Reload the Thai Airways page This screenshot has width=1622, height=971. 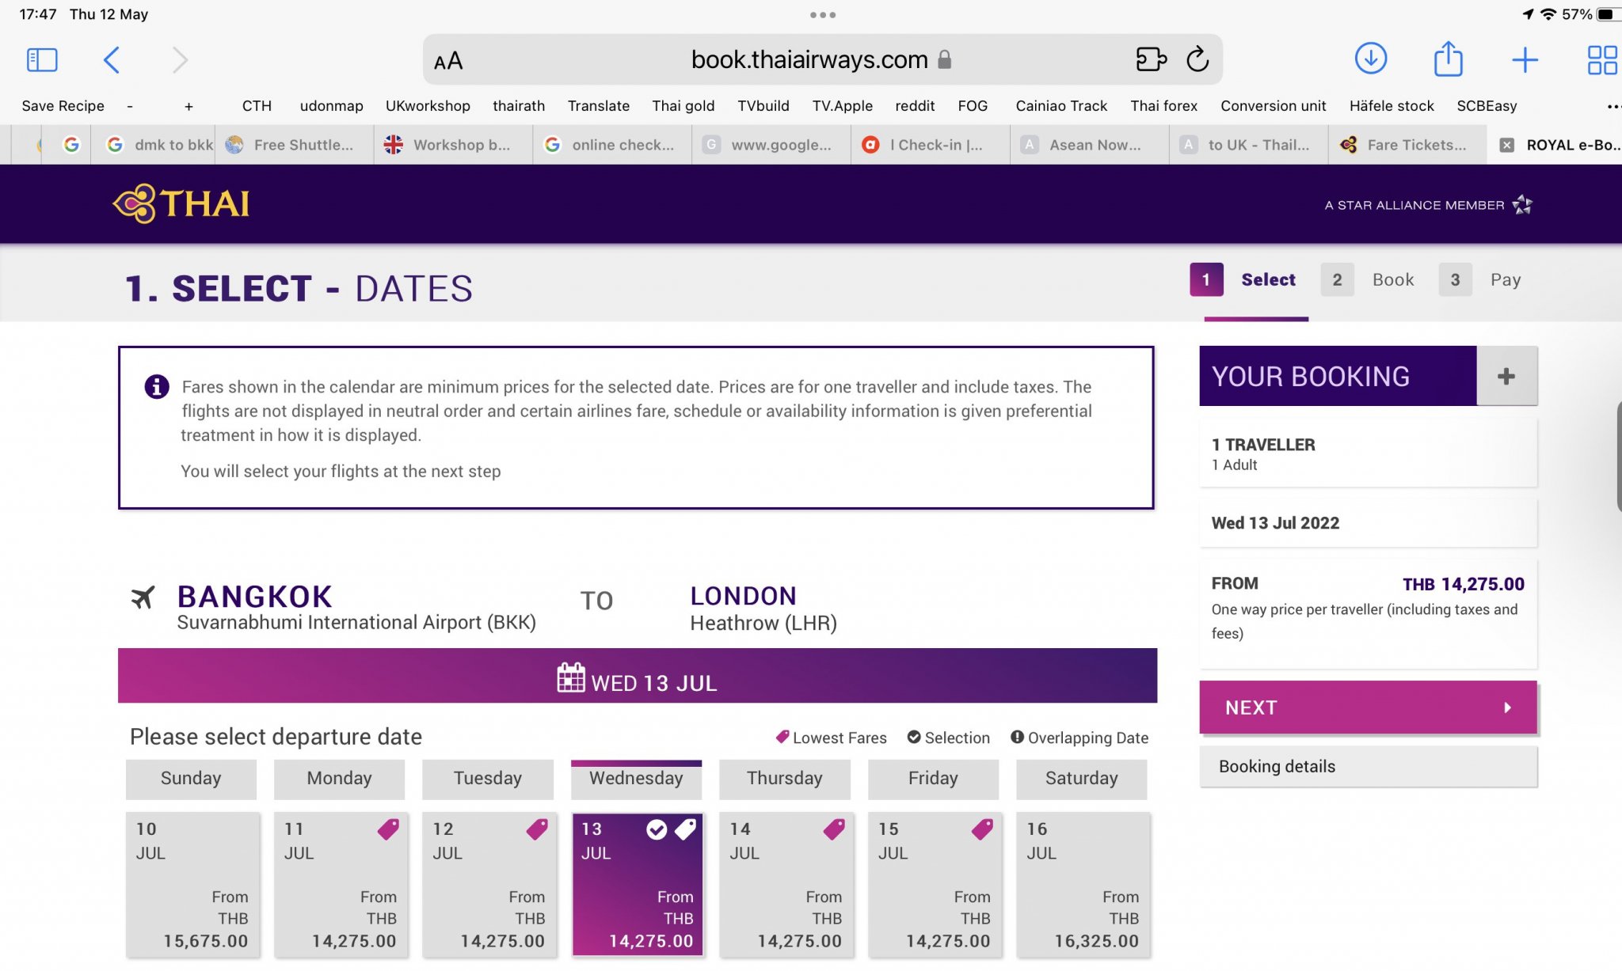pos(1197,59)
